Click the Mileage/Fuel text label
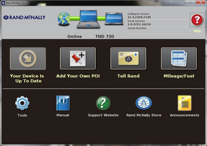Viewport: 207px width, 146px height. coord(179,76)
